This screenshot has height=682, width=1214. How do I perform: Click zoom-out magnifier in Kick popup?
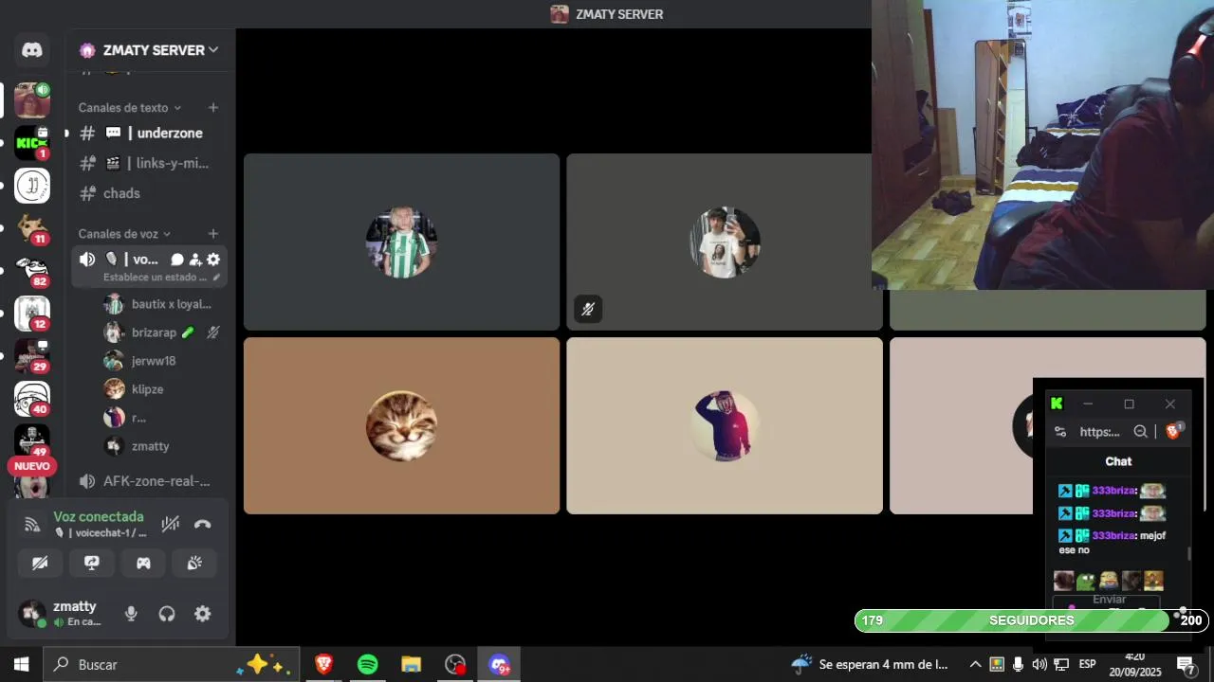1140,432
